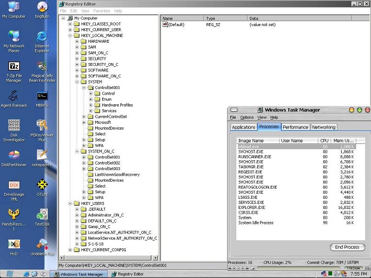
Task: Open Favorites menu in Registry Editor
Action: (x=102, y=11)
